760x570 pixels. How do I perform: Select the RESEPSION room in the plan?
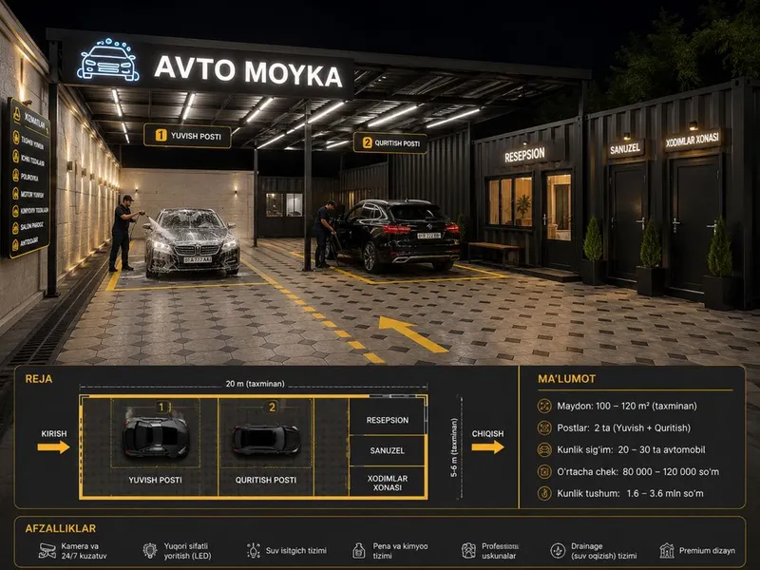(x=388, y=417)
